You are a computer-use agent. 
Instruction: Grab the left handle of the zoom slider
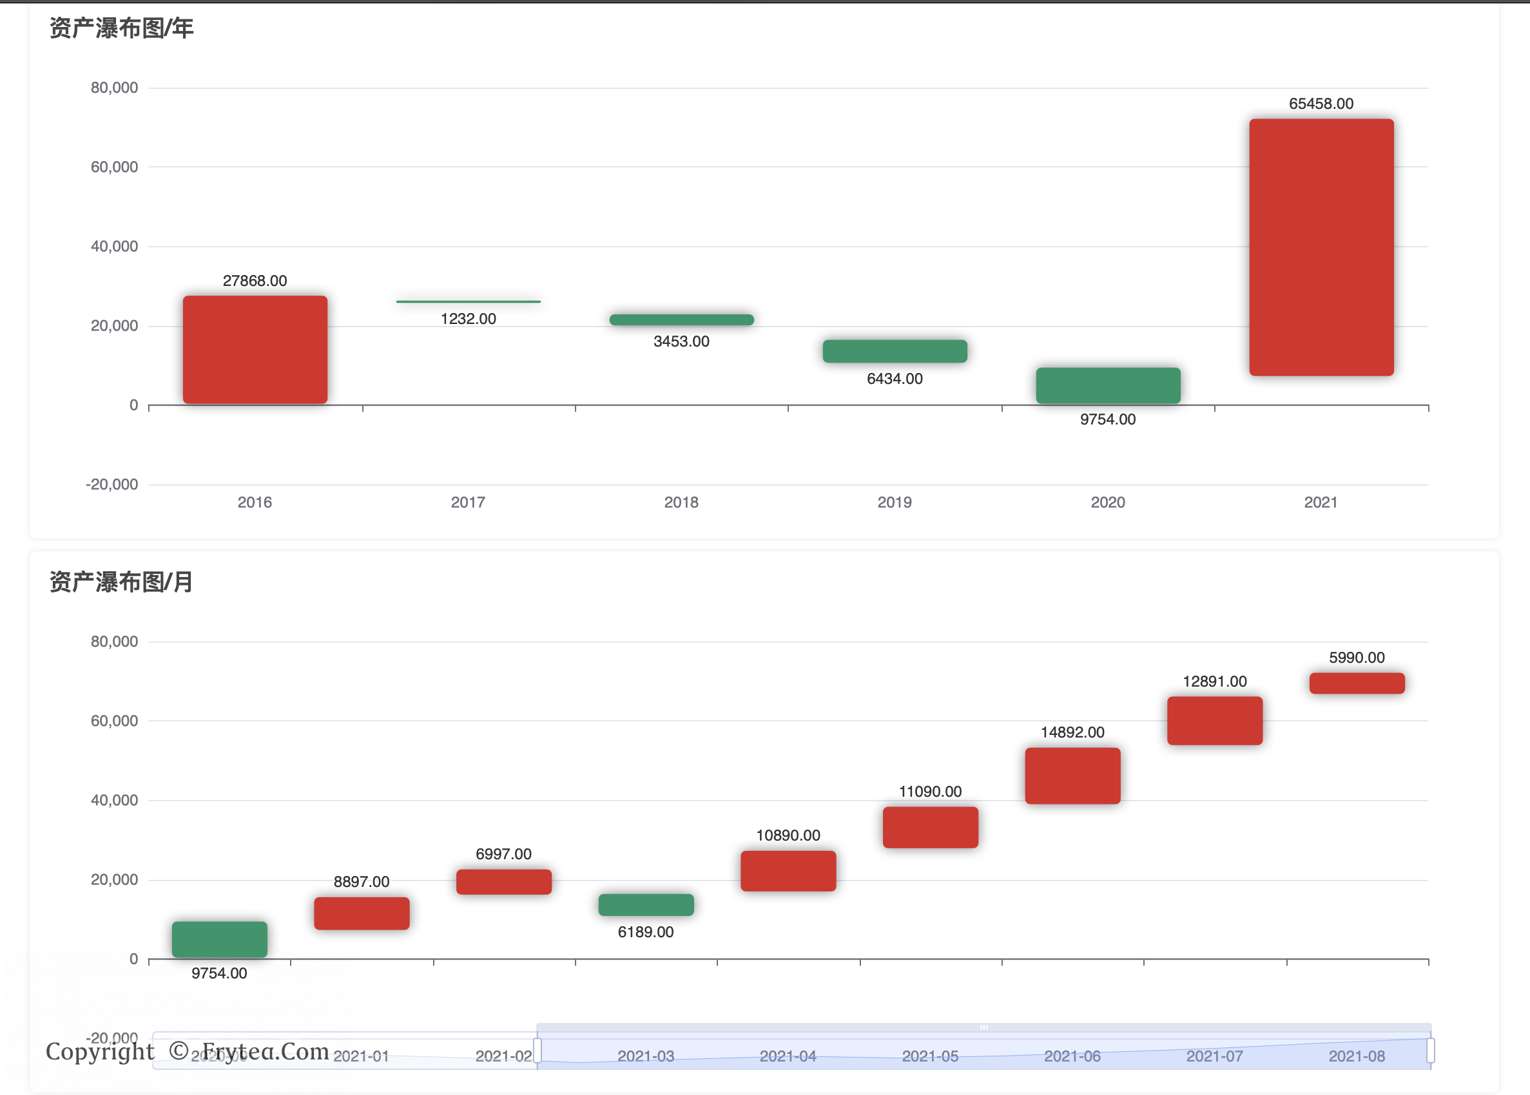537,1051
